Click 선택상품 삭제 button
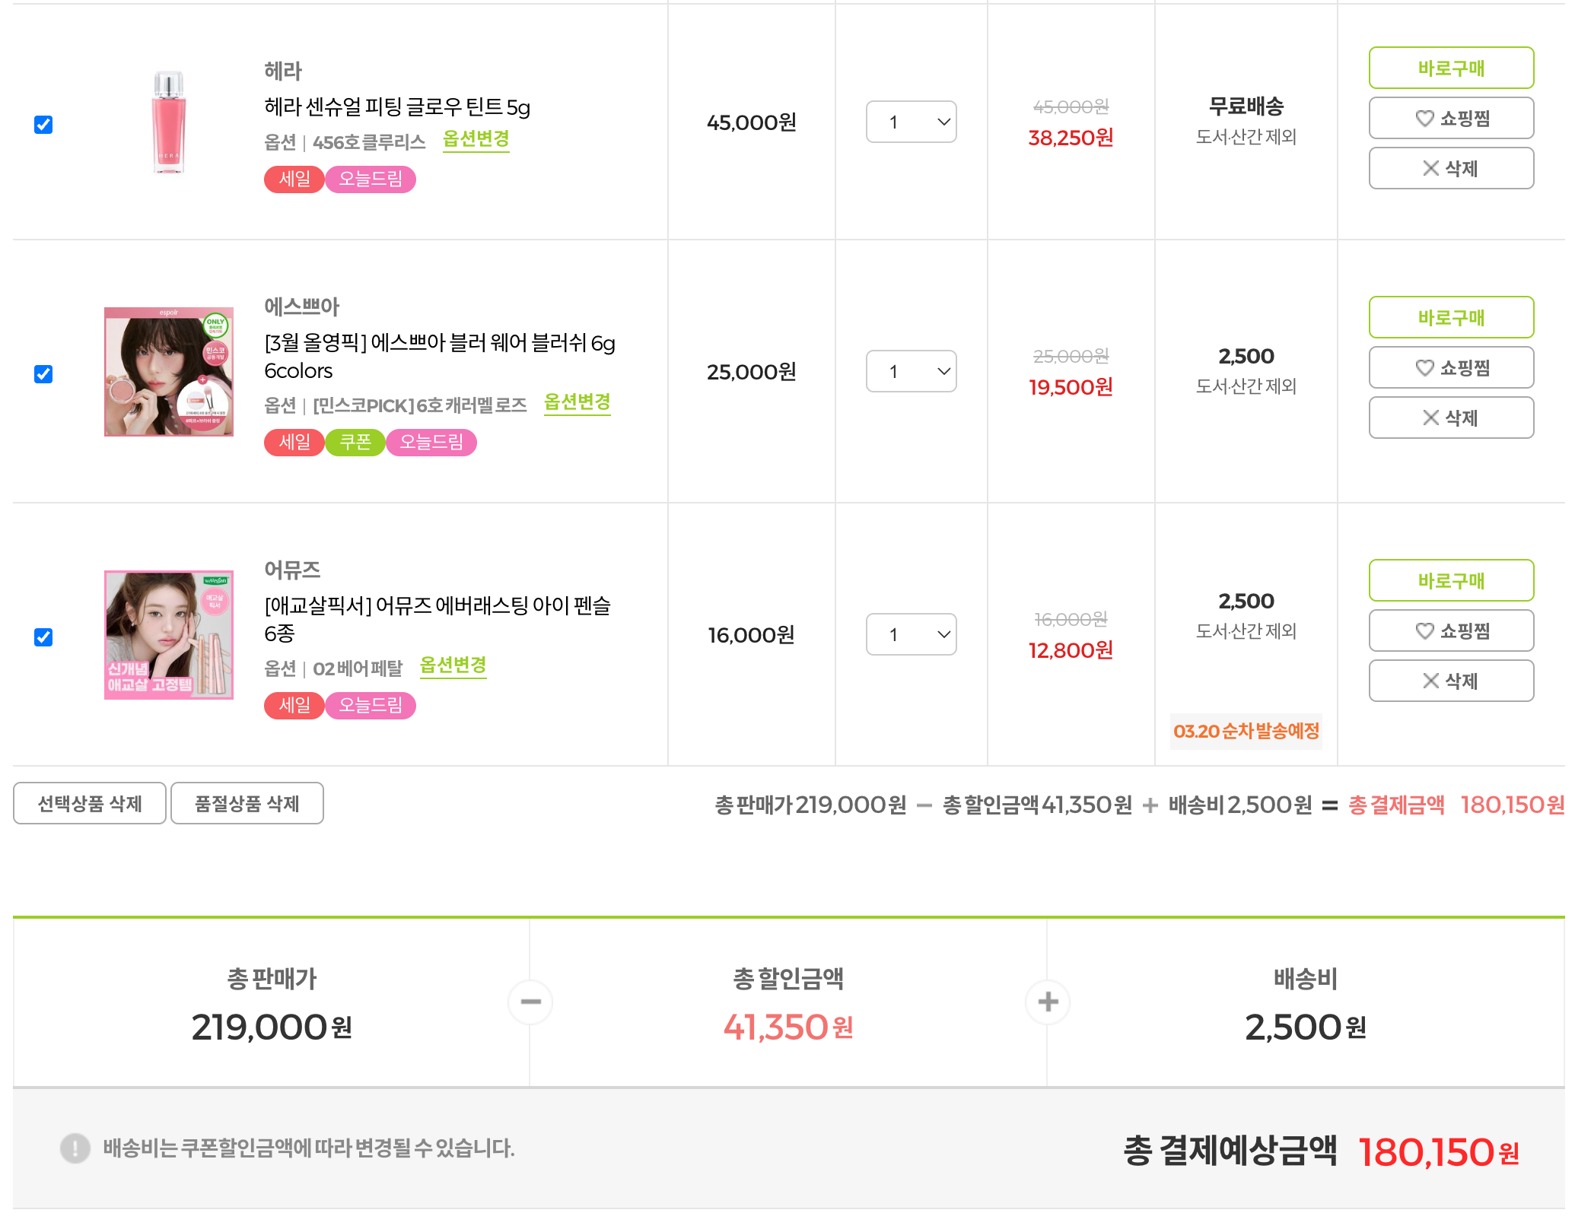 pos(90,804)
